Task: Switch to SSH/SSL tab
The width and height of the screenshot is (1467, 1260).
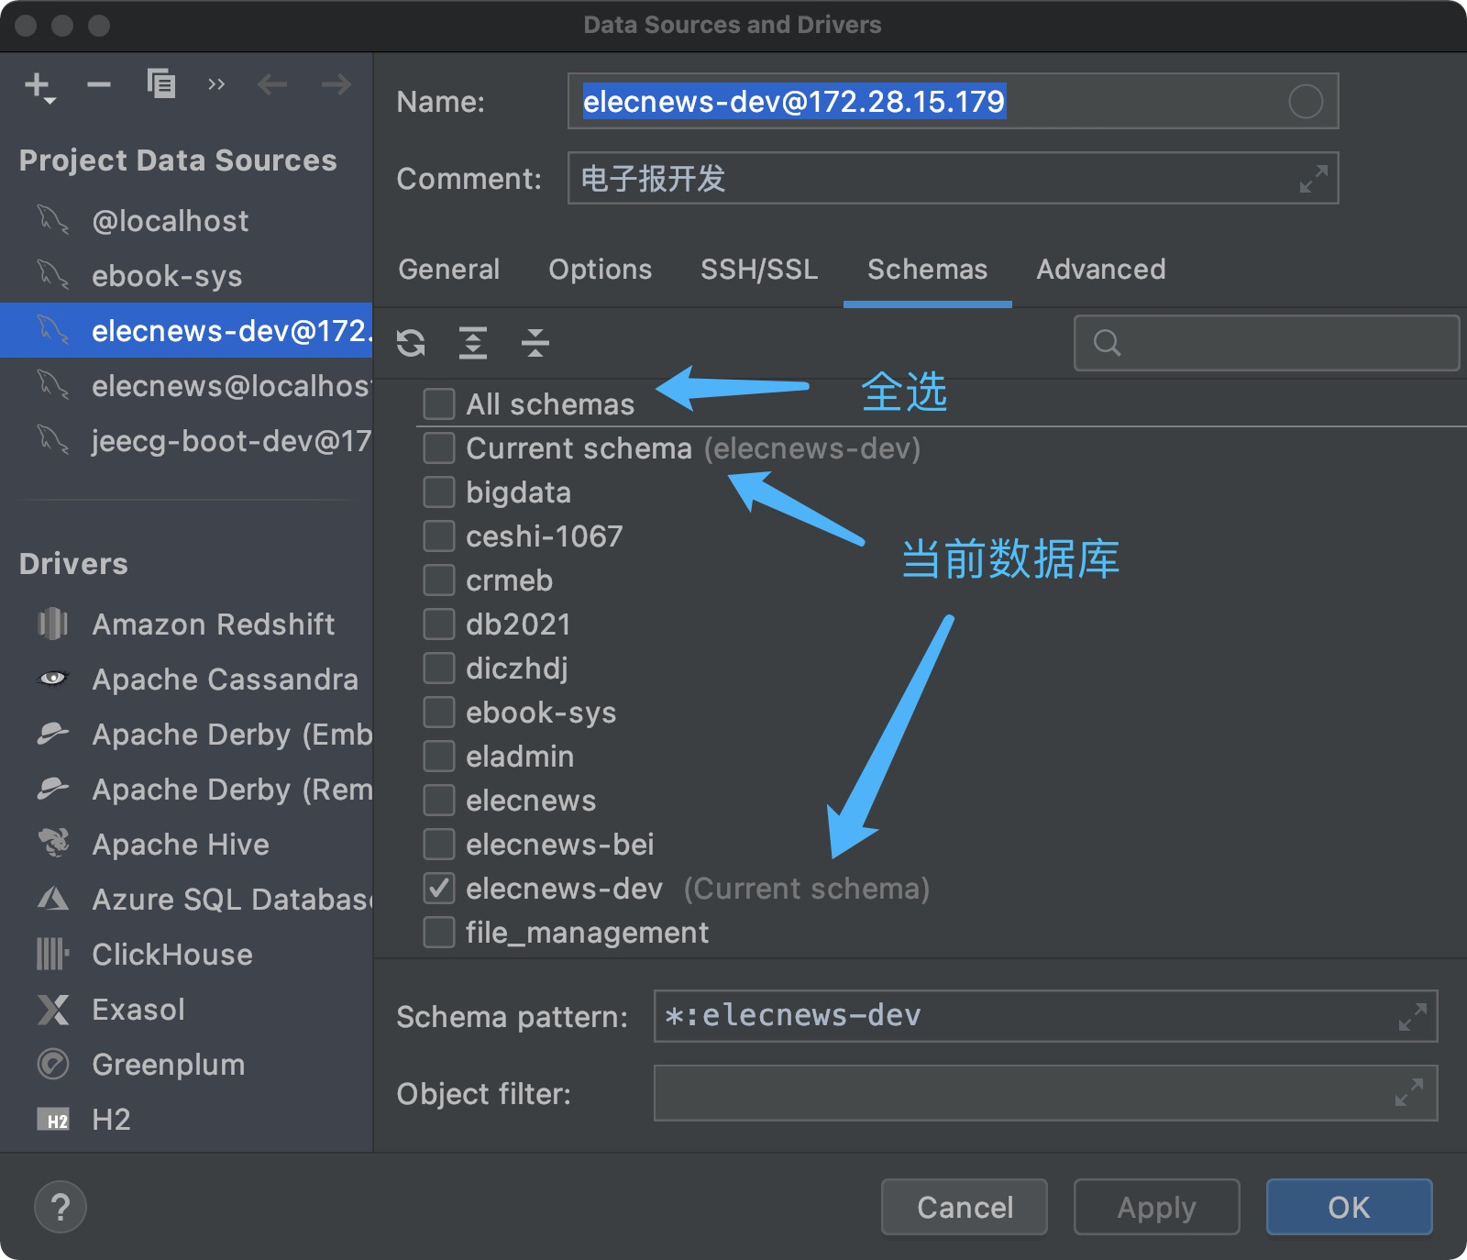Action: [759, 270]
